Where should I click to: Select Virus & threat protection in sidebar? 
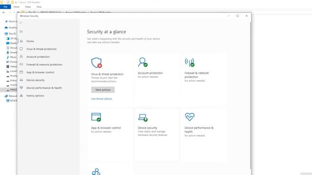tap(41, 49)
